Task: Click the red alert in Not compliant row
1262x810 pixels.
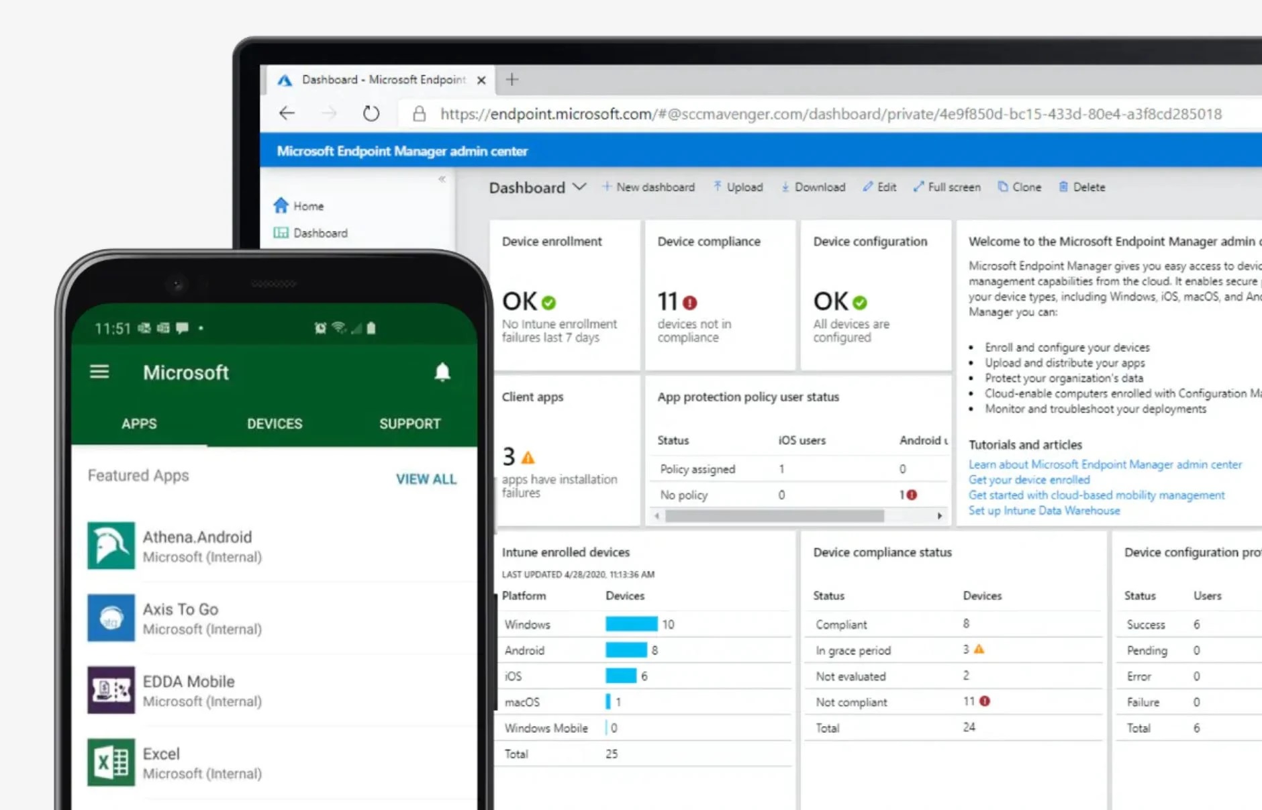Action: click(984, 701)
